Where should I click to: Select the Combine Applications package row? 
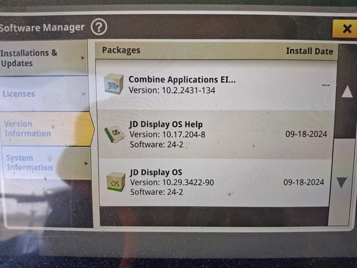click(216, 85)
